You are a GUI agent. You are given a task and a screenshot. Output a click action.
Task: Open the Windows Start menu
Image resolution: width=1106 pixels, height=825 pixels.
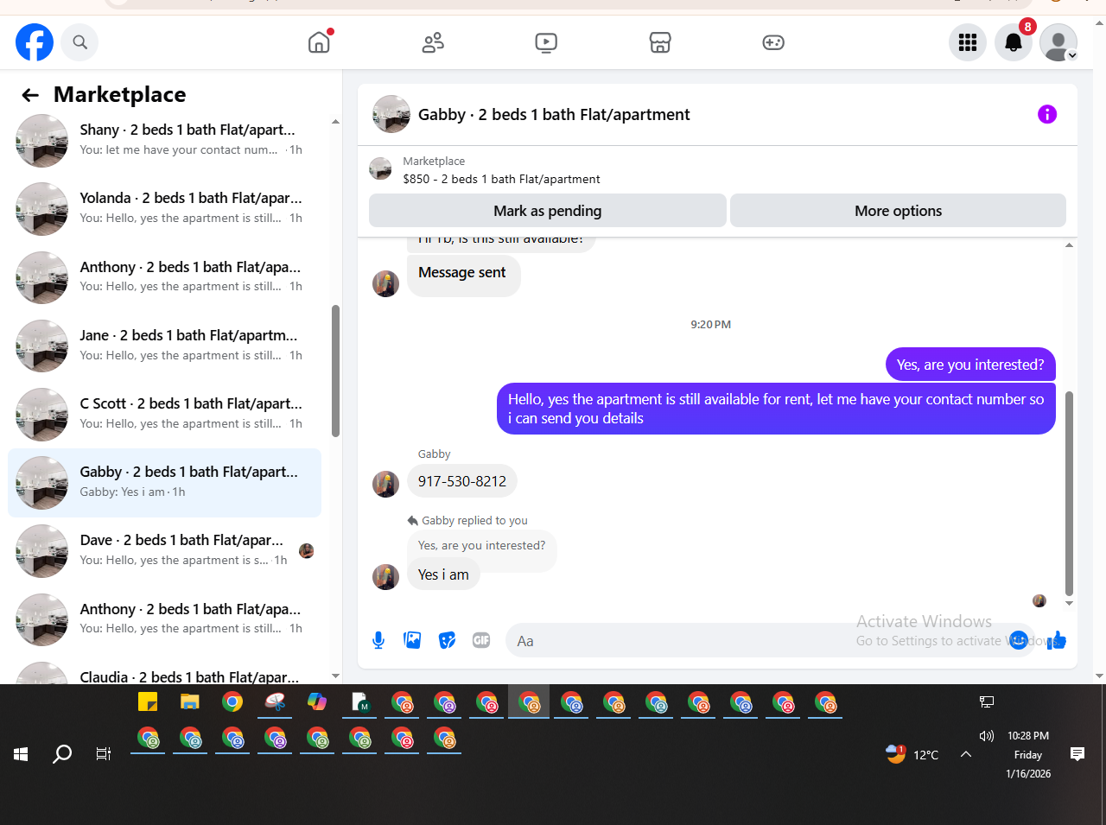pos(21,754)
